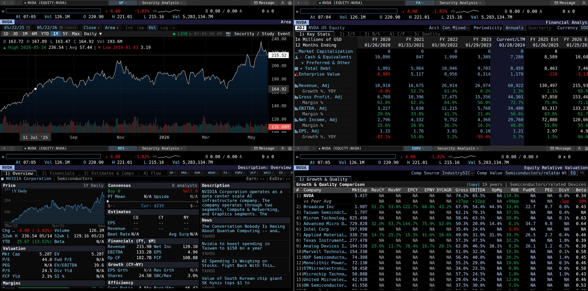Click the chart icon beside Revenue, Adj row
Viewport: 588px width, 291px height.
[x=296, y=86]
